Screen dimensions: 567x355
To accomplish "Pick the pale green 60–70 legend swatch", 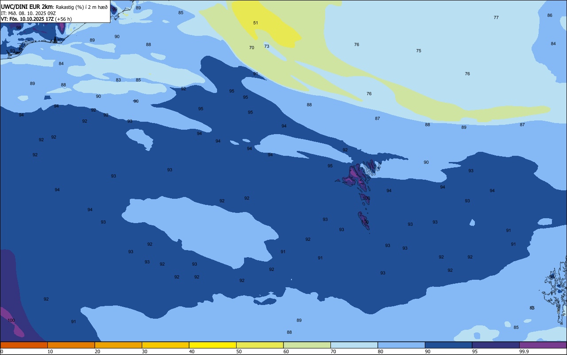I will pos(307,345).
